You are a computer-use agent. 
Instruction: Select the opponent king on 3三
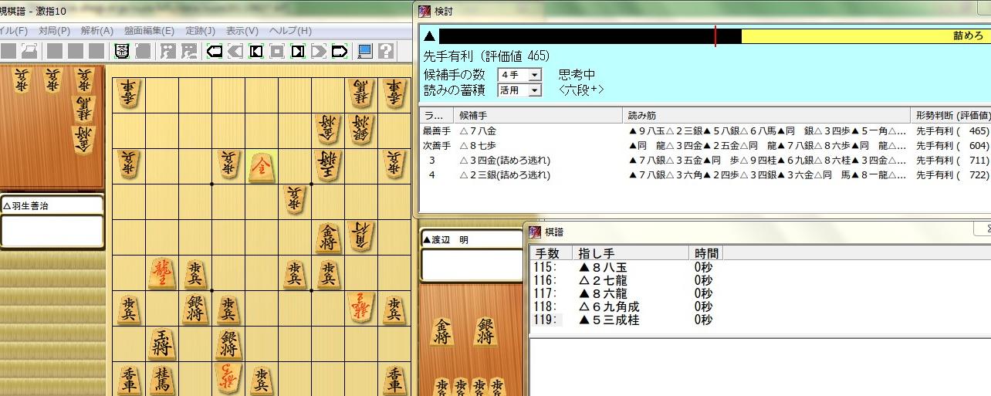[x=328, y=166]
